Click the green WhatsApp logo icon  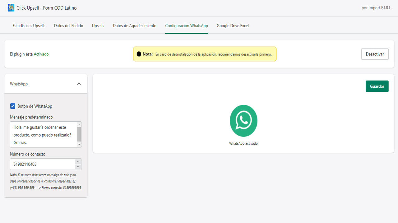pos(243,121)
